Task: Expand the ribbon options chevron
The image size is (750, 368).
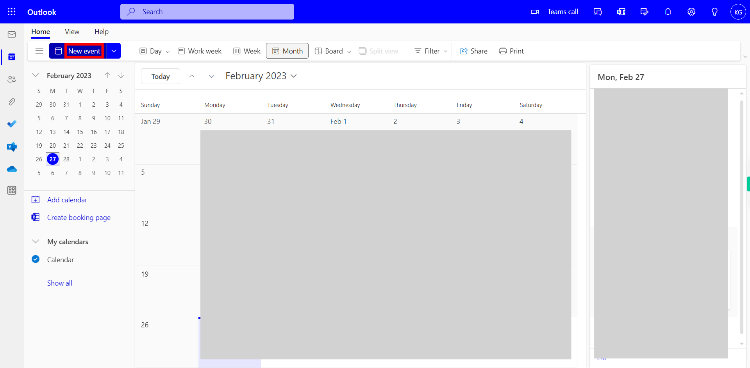Action: coord(745,57)
